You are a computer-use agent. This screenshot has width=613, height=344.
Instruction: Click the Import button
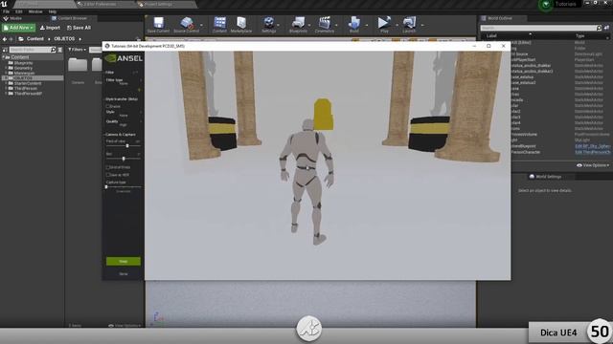click(50, 28)
